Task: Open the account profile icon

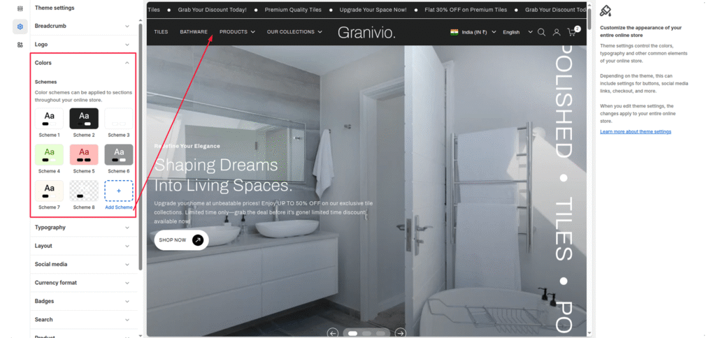Action: (x=557, y=32)
